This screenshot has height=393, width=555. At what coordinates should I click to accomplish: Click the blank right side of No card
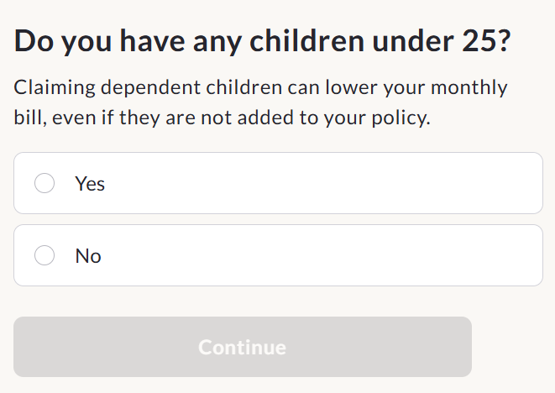click(x=390, y=255)
